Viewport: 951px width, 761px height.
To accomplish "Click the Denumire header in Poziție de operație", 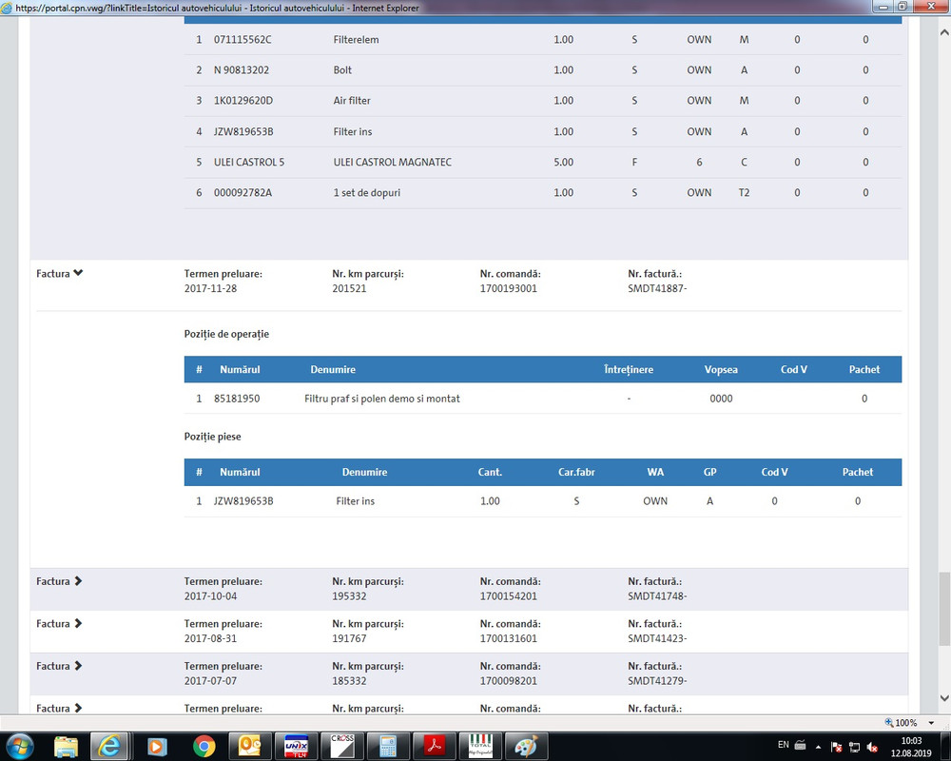I will click(333, 370).
